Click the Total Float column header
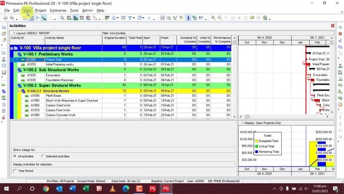The image size is (344, 194). pos(135,40)
